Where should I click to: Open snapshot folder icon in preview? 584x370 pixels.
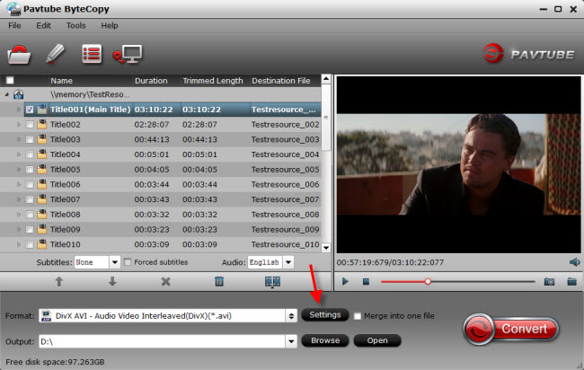tap(572, 281)
